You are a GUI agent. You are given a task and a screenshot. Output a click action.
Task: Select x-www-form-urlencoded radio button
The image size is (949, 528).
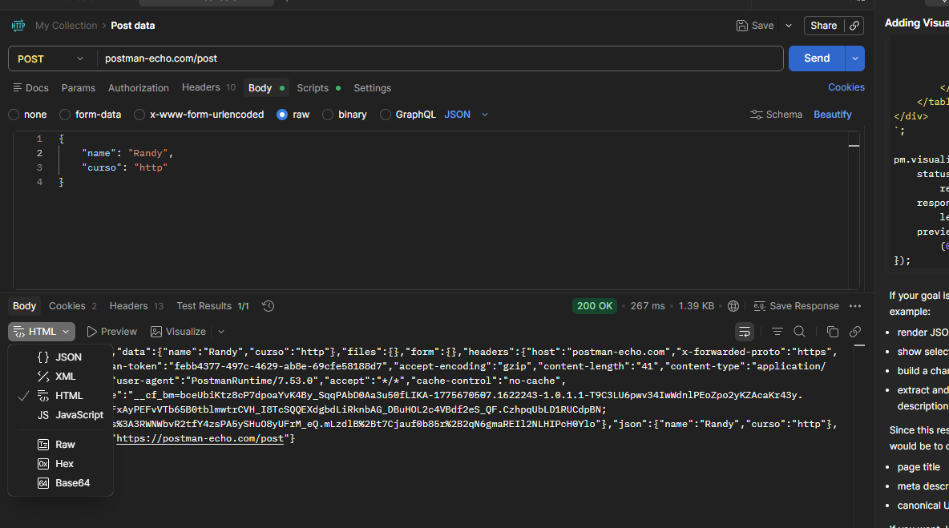(x=139, y=115)
